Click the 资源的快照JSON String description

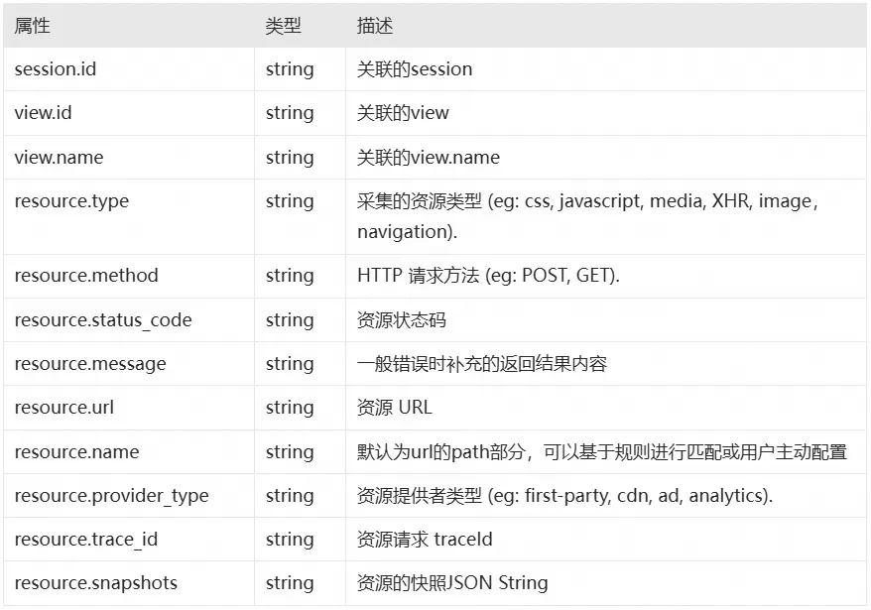(x=451, y=583)
